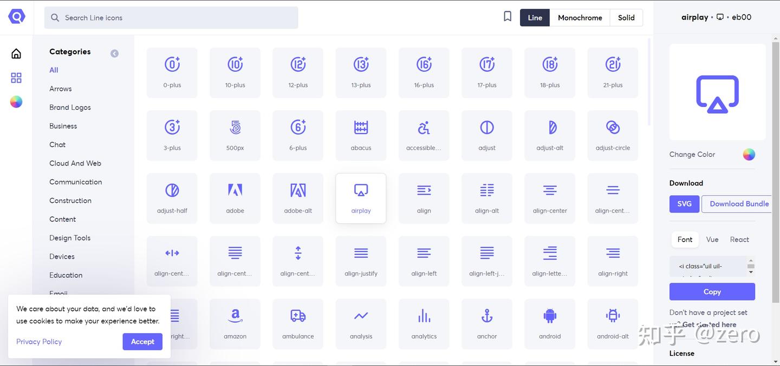Open the Change Color picker wheel
The height and width of the screenshot is (366, 780).
(749, 155)
